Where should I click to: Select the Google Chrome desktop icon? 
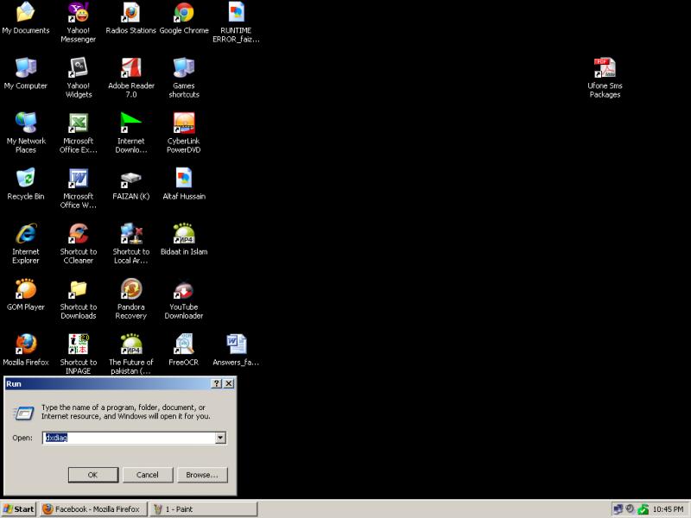click(x=183, y=14)
